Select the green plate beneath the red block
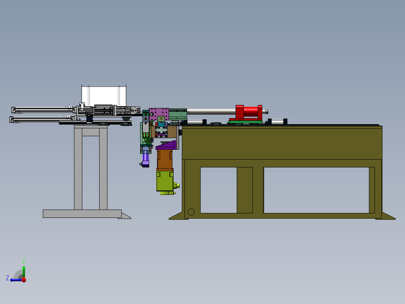The image size is (405, 304). tap(246, 122)
